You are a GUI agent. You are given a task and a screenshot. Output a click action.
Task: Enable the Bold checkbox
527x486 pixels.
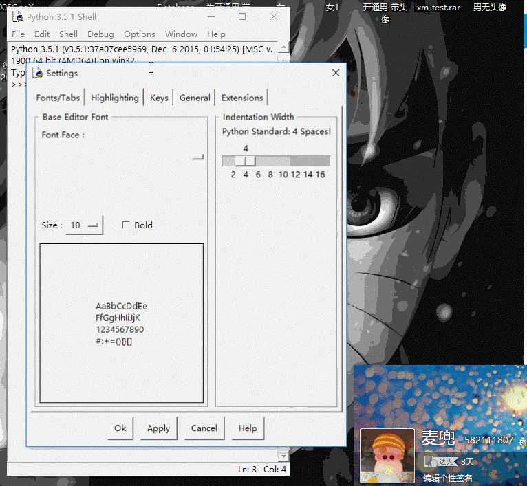[125, 225]
